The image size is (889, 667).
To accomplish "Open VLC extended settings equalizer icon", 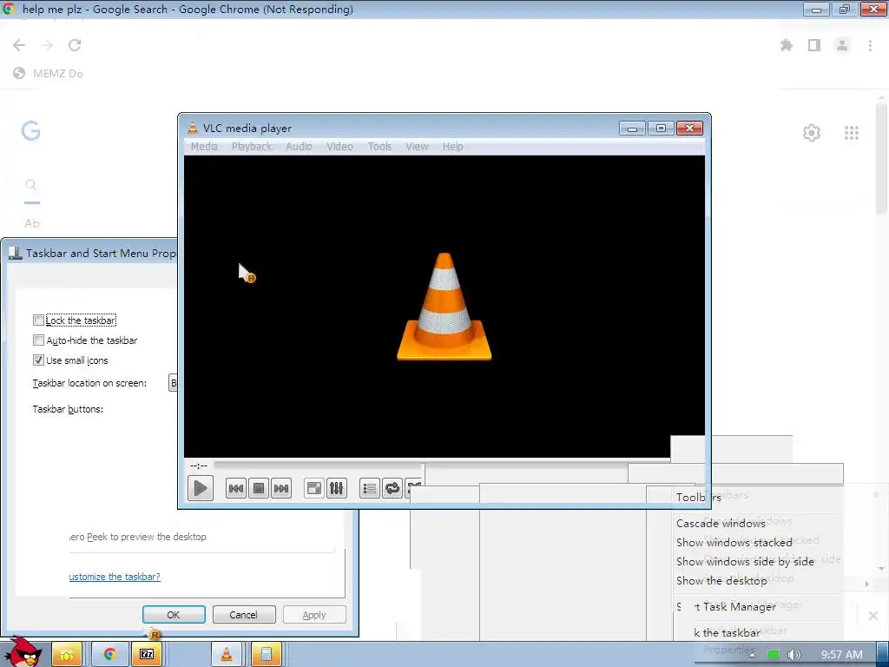I will click(337, 488).
